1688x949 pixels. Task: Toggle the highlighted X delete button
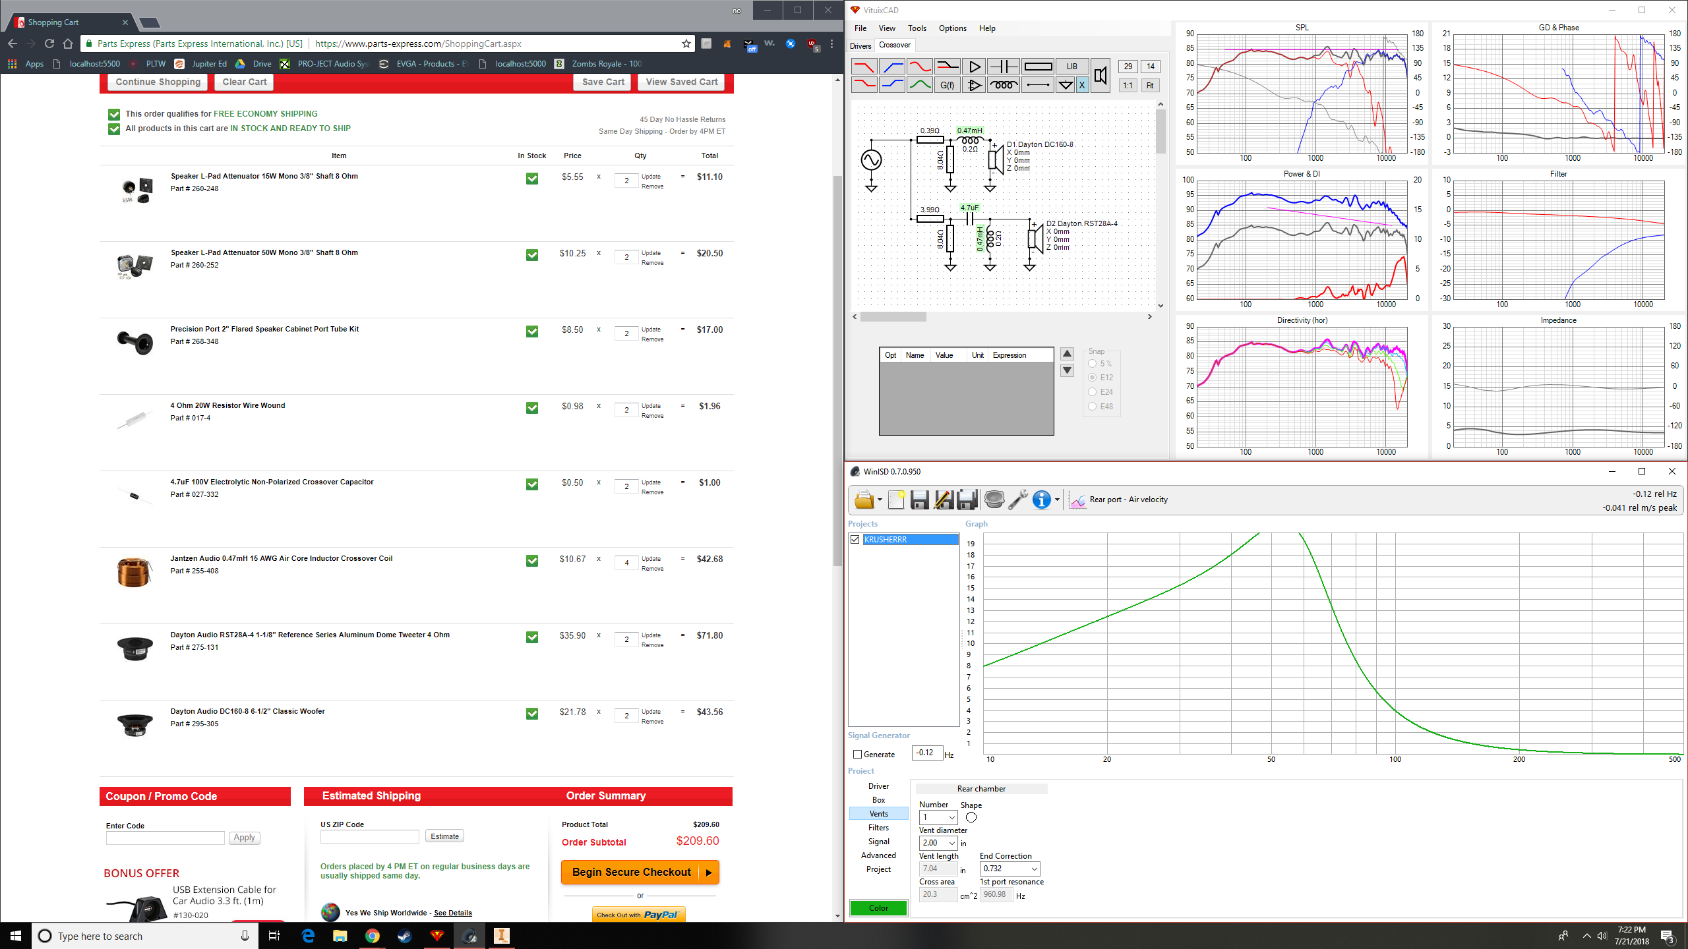coord(1082,85)
